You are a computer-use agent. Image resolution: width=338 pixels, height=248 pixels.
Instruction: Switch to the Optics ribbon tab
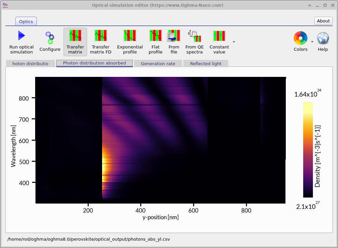pos(26,21)
